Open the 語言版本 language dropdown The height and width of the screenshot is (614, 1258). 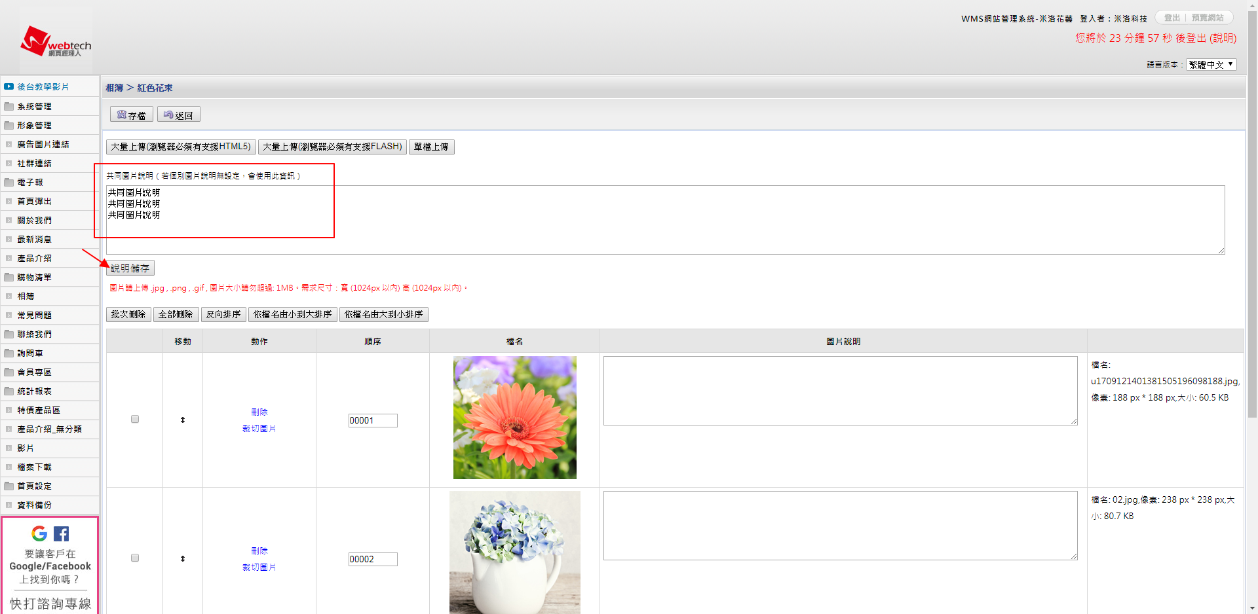1211,65
